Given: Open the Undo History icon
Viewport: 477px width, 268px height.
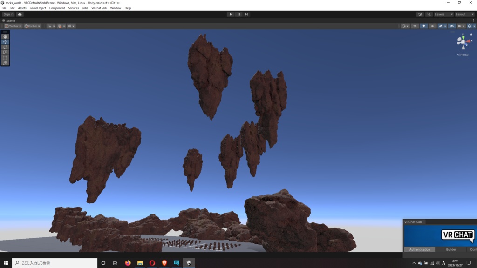Looking at the screenshot, I should pyautogui.click(x=420, y=14).
